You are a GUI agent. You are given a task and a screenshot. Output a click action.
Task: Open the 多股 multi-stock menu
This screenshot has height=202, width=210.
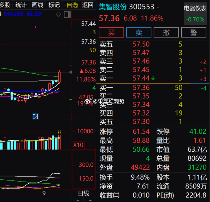(5, 5)
